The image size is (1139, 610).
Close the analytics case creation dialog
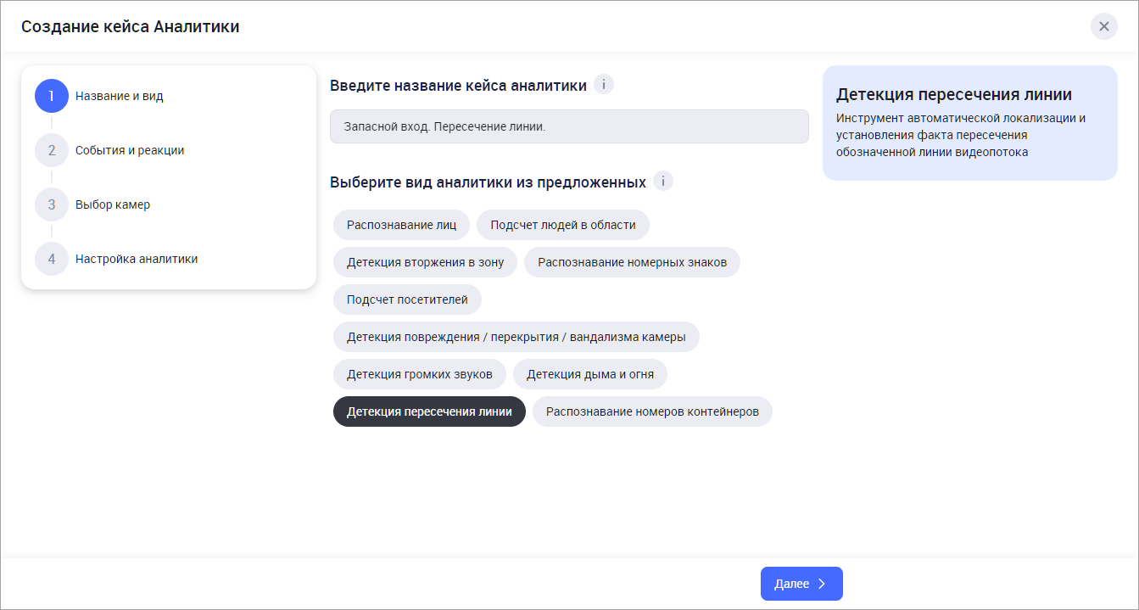click(x=1103, y=26)
